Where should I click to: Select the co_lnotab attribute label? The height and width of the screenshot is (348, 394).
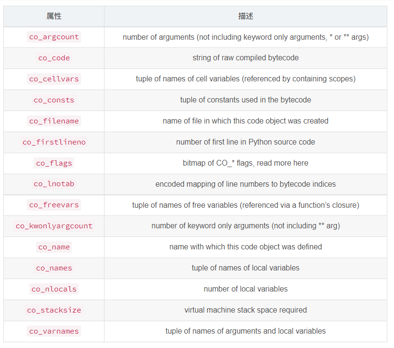coord(54,184)
